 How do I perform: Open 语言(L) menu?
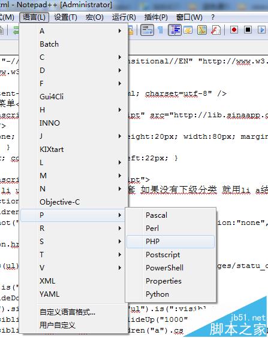(34, 17)
